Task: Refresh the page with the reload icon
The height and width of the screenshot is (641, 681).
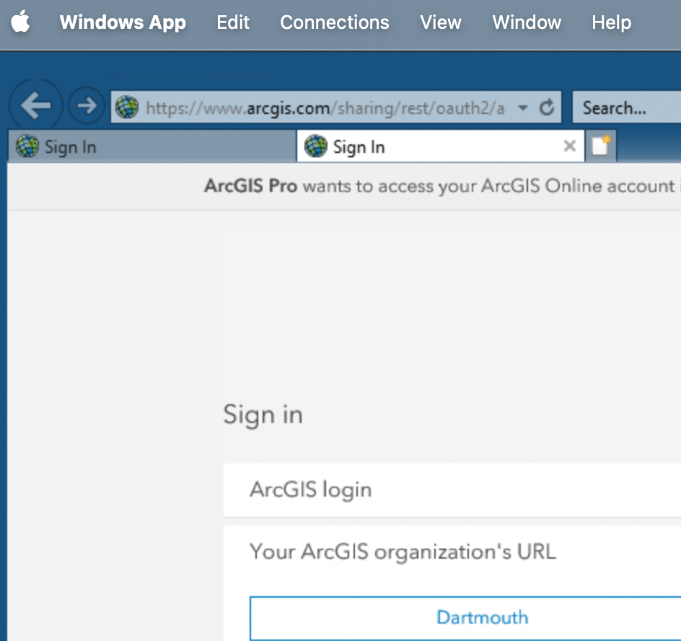Action: coord(547,107)
